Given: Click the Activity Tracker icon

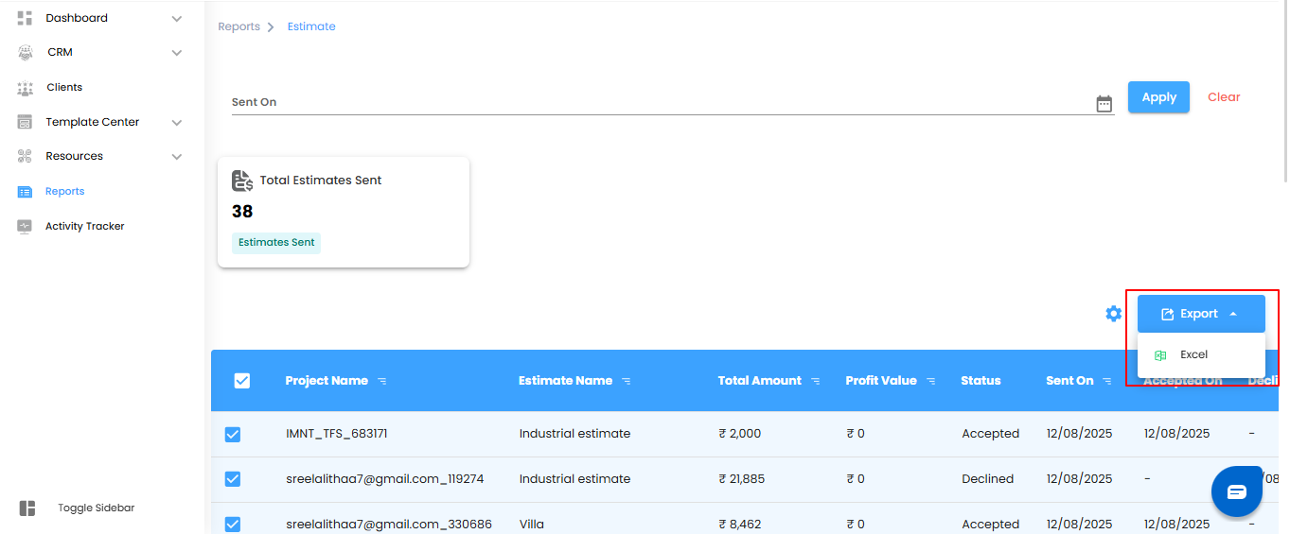Looking at the screenshot, I should coord(26,227).
